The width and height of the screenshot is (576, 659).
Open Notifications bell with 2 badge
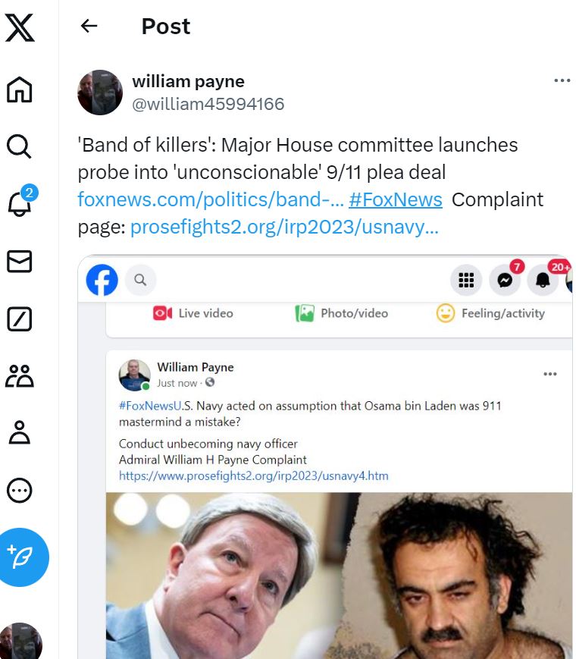pos(20,202)
